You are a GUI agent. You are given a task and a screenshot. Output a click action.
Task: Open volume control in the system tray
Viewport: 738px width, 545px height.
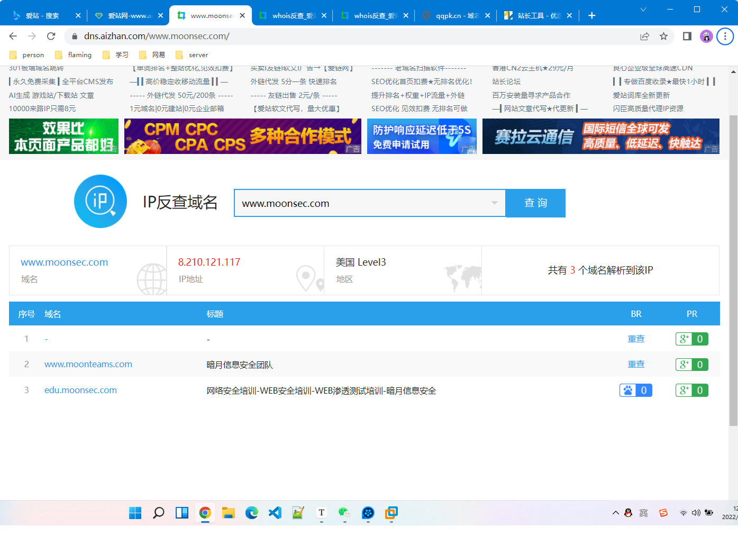click(x=696, y=513)
